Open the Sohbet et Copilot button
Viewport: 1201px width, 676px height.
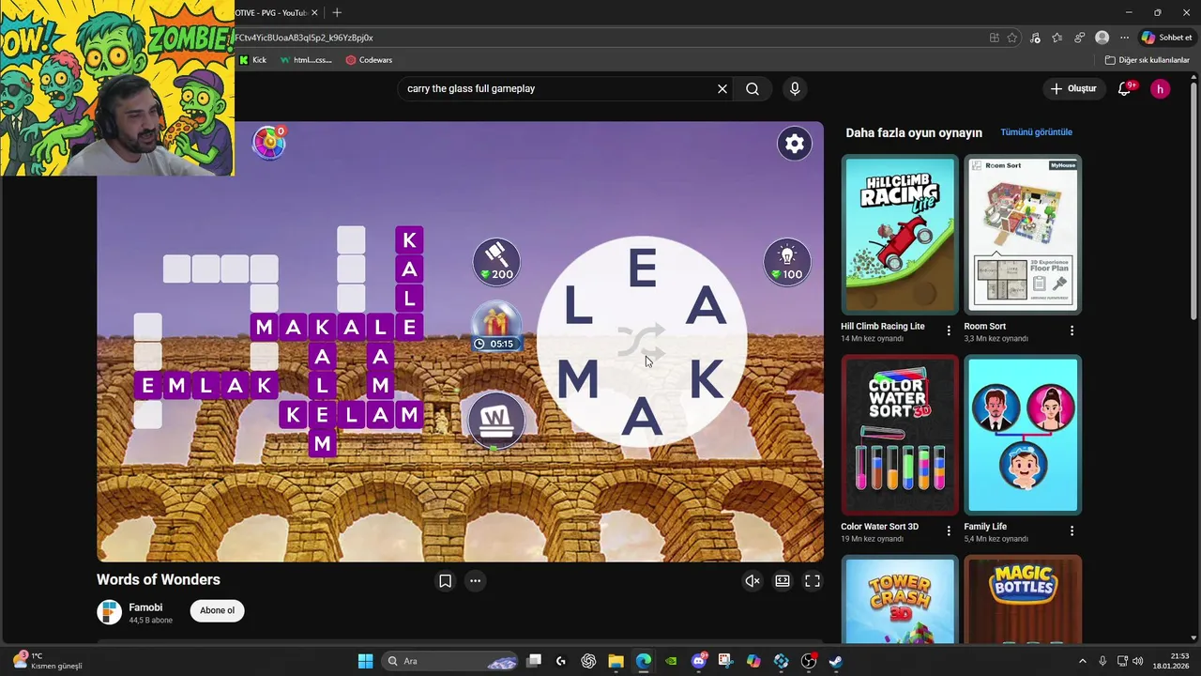pos(1166,38)
